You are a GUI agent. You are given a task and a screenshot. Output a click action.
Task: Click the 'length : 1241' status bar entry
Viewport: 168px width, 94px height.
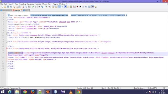(x=81, y=88)
